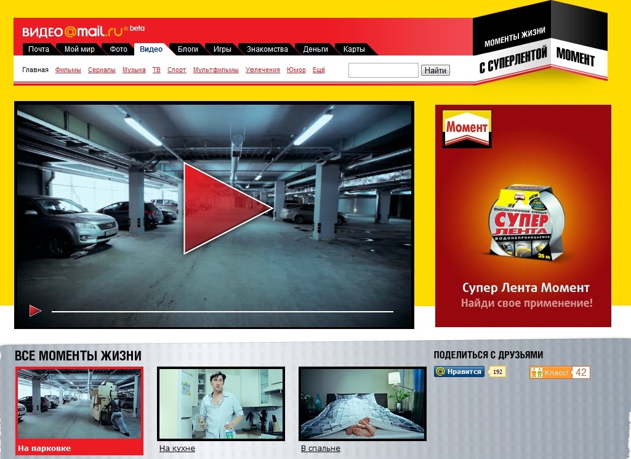This screenshot has height=459, width=631.
Task: Click the Класс! counter showing 42
Action: (581, 372)
